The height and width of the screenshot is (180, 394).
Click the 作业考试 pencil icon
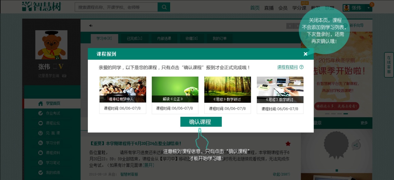pyautogui.click(x=40, y=113)
